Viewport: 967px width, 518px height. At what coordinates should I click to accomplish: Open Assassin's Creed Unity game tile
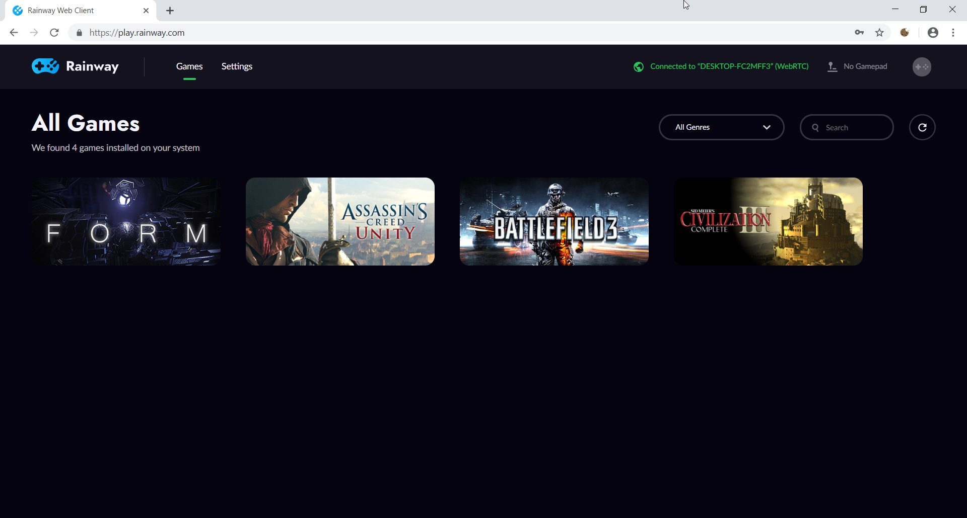(x=340, y=221)
